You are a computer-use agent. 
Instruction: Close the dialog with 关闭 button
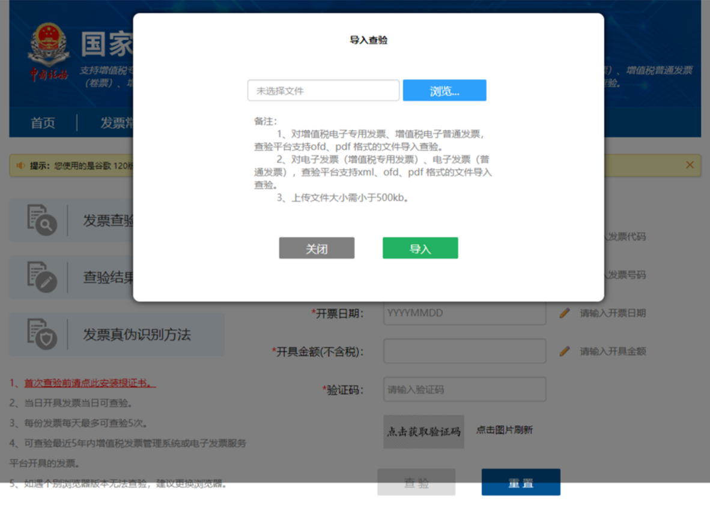point(317,248)
